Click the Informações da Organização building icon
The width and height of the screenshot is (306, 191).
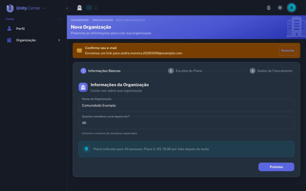(x=83, y=87)
